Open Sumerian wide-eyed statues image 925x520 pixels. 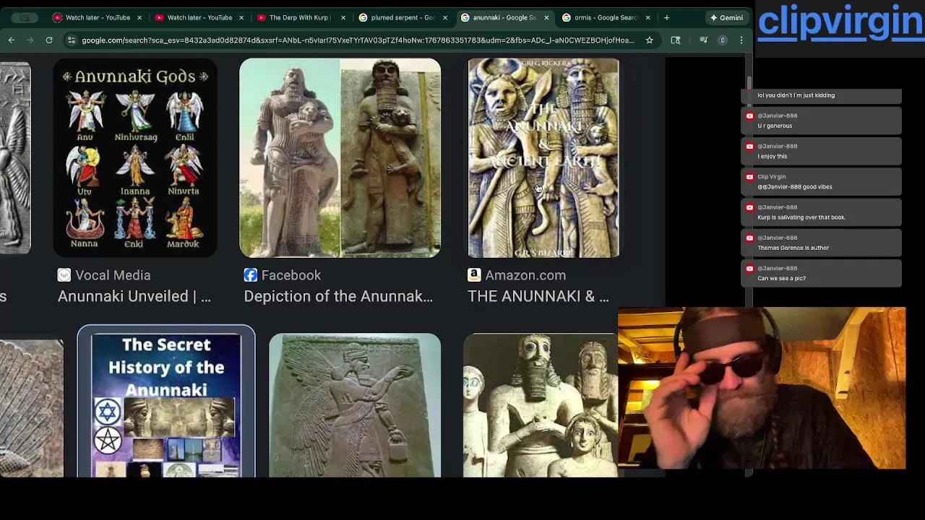click(541, 404)
